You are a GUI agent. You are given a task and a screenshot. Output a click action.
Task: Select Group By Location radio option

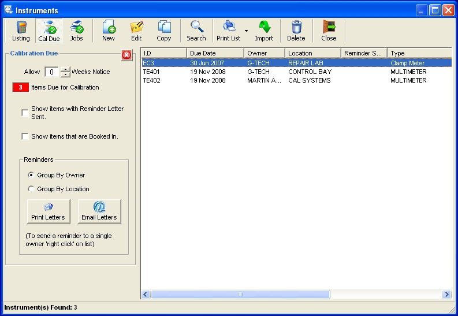pyautogui.click(x=31, y=189)
